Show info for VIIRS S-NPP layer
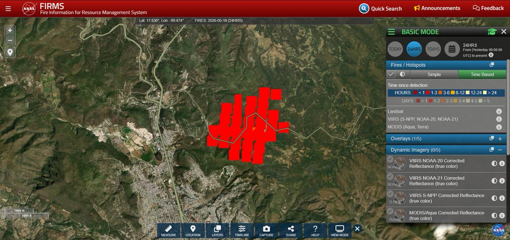The image size is (510, 240). 501,198
